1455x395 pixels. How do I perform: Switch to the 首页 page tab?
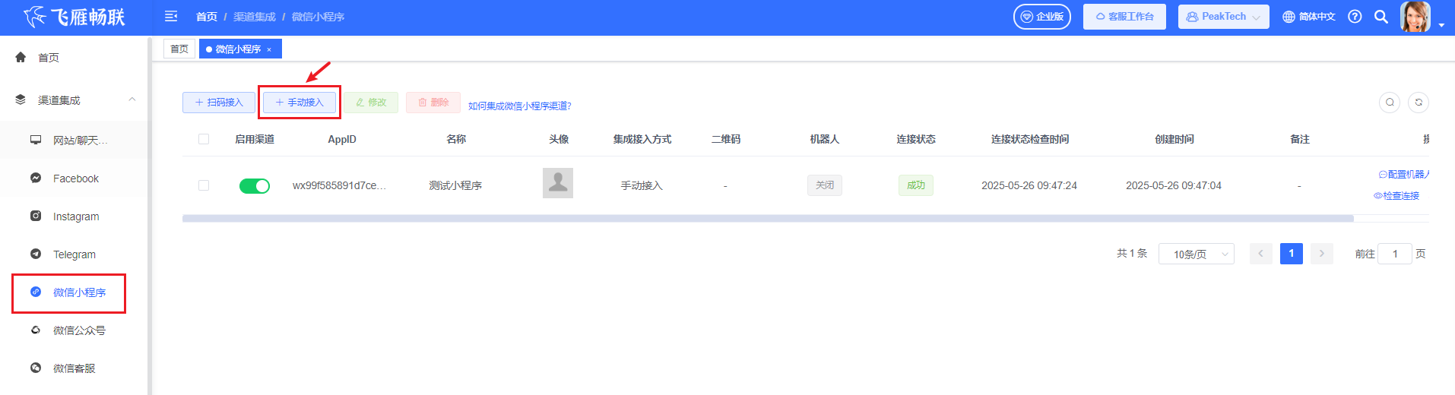tap(179, 49)
